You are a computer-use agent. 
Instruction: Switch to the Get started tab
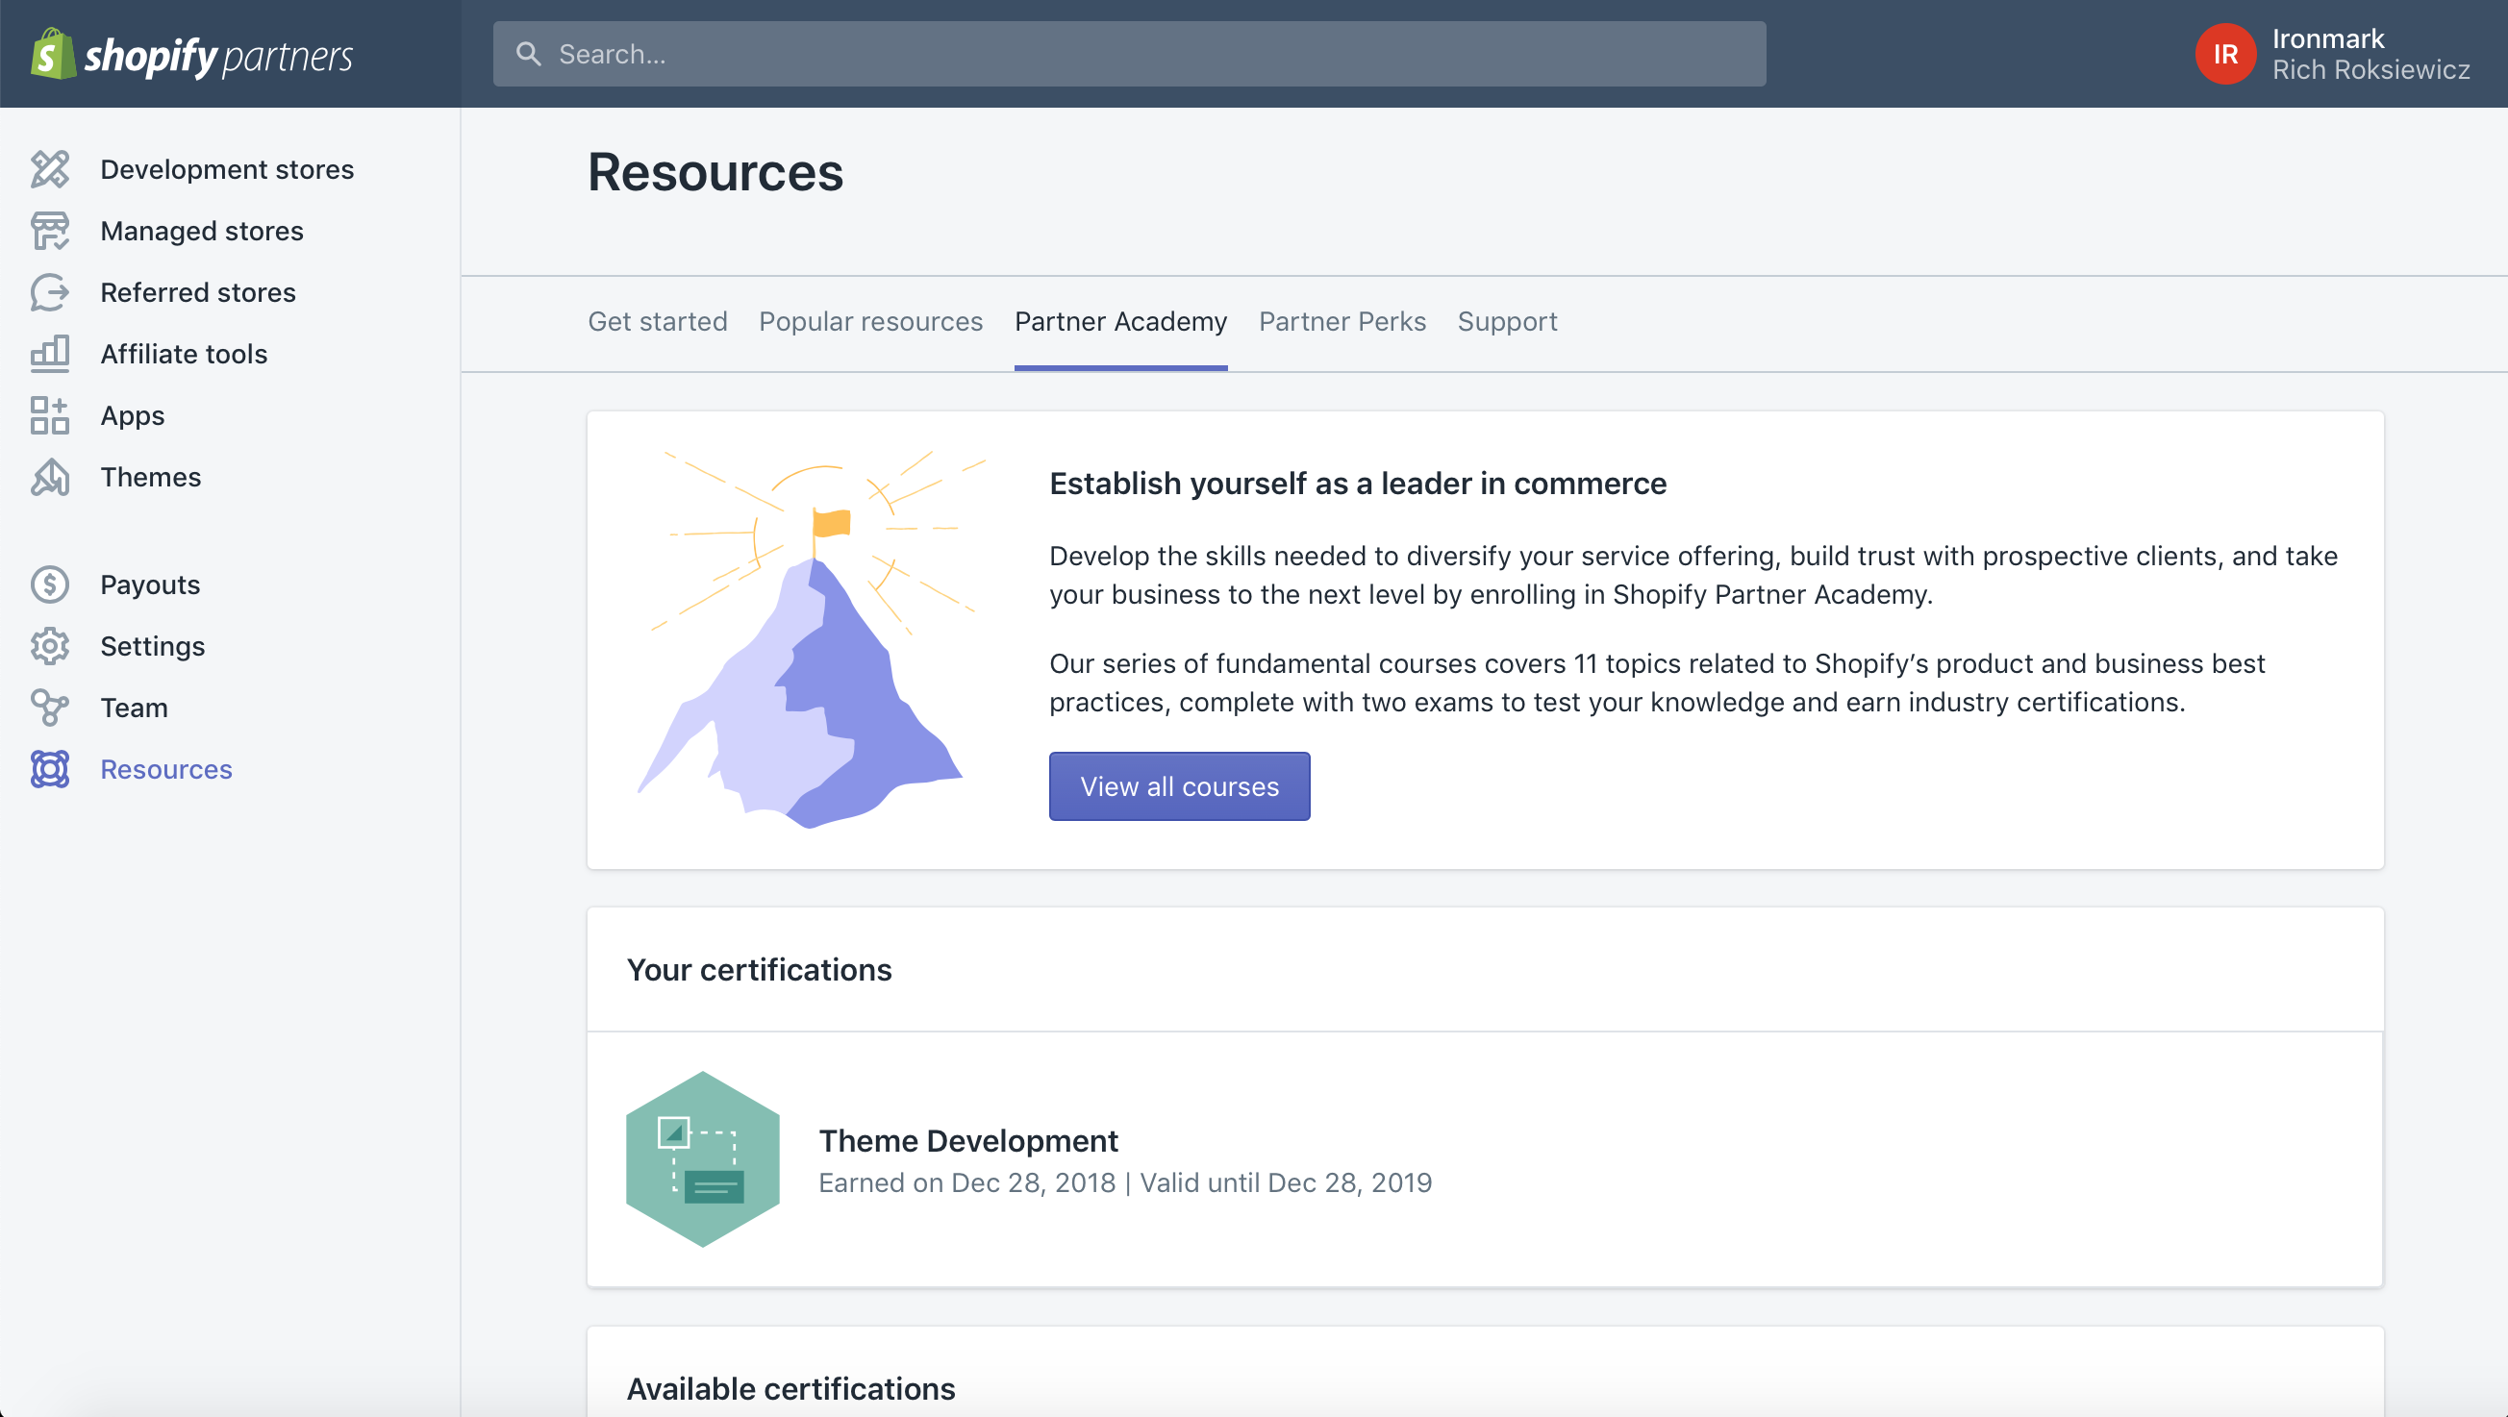point(657,322)
